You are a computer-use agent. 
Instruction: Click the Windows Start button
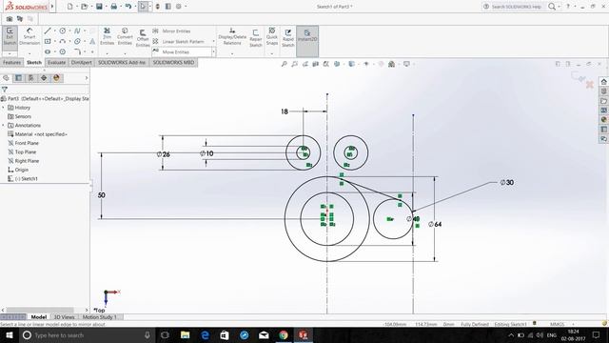coord(9,334)
